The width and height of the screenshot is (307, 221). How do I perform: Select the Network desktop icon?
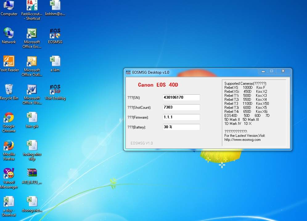(9, 36)
